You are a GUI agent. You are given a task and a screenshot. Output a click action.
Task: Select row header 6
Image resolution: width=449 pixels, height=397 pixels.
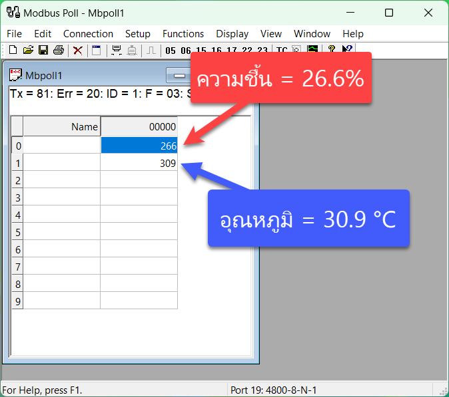[17, 249]
